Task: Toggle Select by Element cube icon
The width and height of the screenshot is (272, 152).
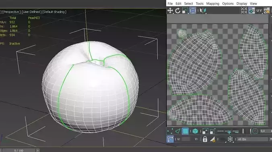Action: [x=195, y=131]
